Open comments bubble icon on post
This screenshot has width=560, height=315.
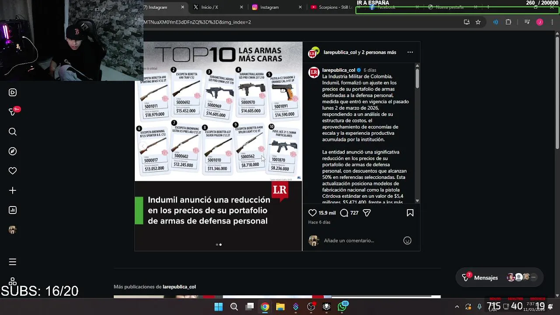[344, 213]
